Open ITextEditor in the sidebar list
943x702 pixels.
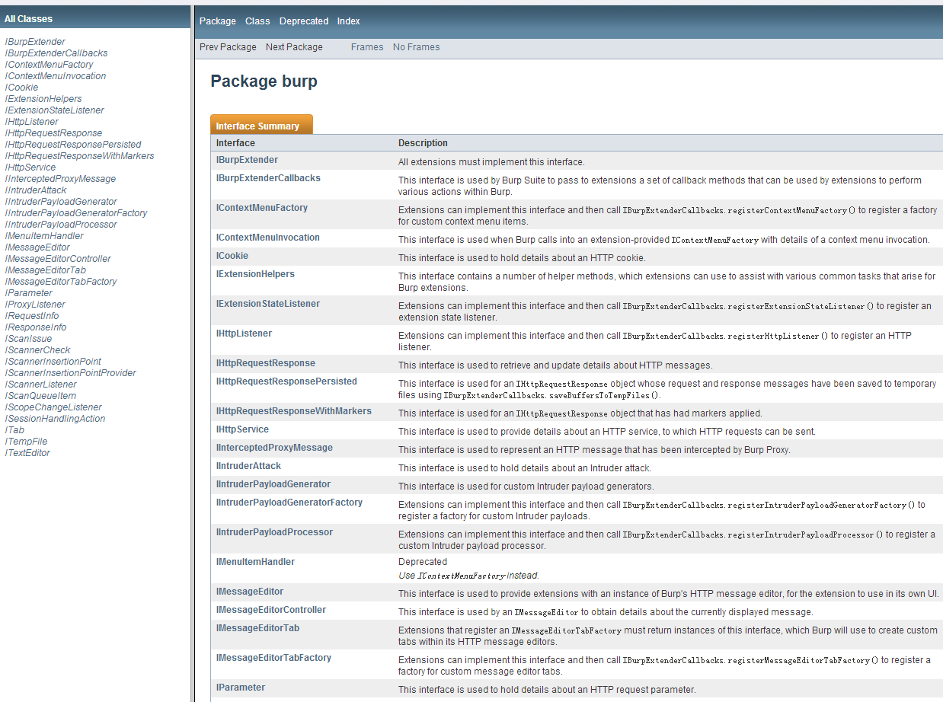click(x=27, y=453)
